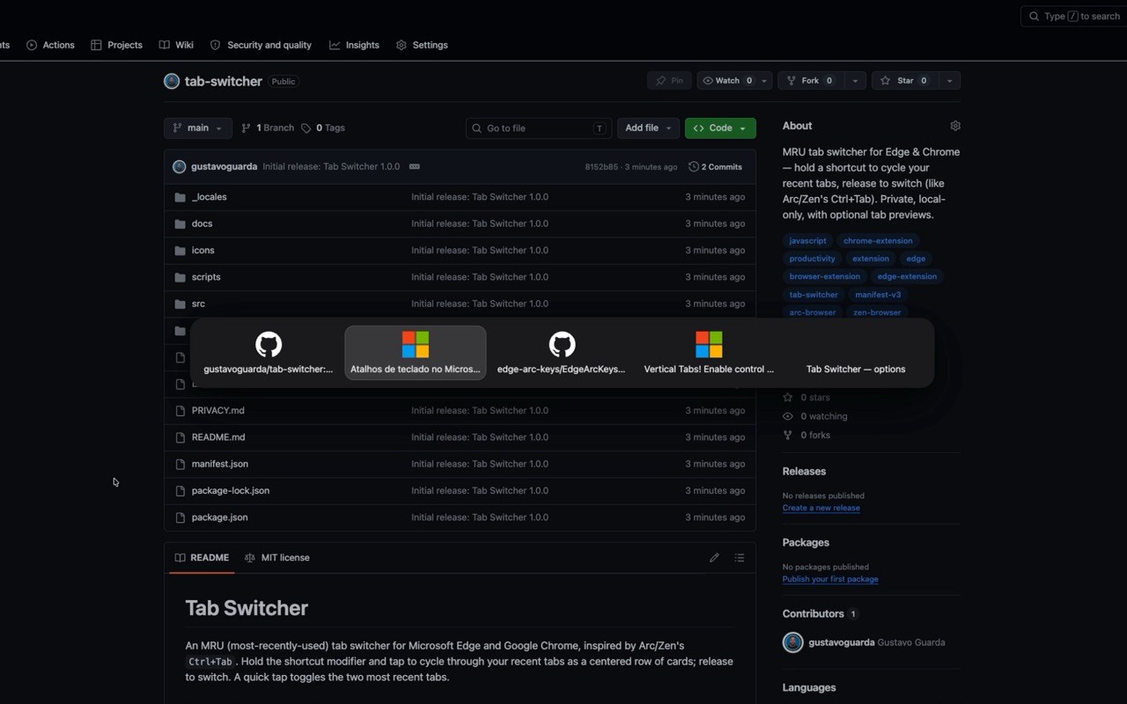The width and height of the screenshot is (1127, 704).
Task: Select the README tab
Action: point(202,558)
